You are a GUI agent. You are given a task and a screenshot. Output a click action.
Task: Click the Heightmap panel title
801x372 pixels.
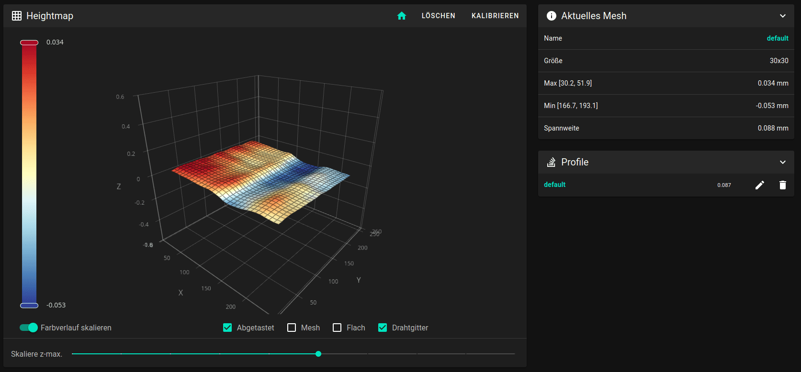[50, 16]
